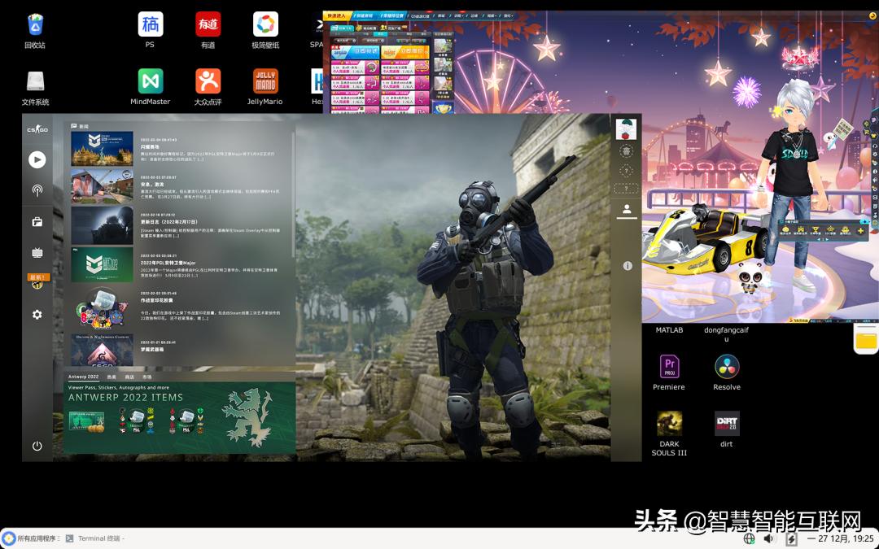Open the inventory briefcase icon in CS:GO
The image size is (879, 549).
37,222
